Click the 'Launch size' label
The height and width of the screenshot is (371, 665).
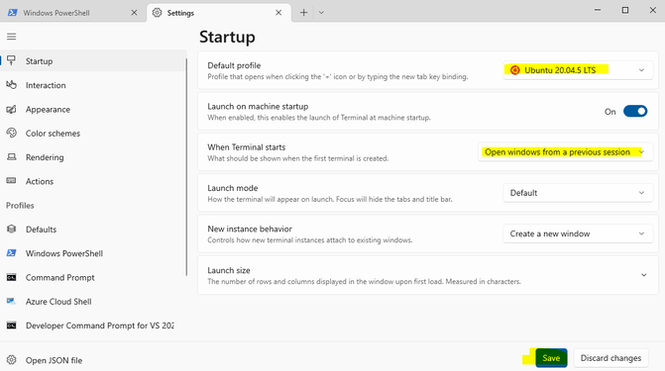coord(229,270)
